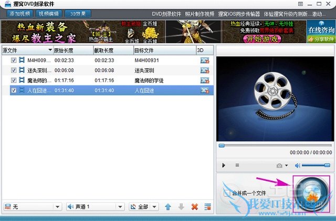Image resolution: width=336 pixels, height=221 pixels.
Task: Sort by the 截取长度 column header
Action: pos(113,50)
